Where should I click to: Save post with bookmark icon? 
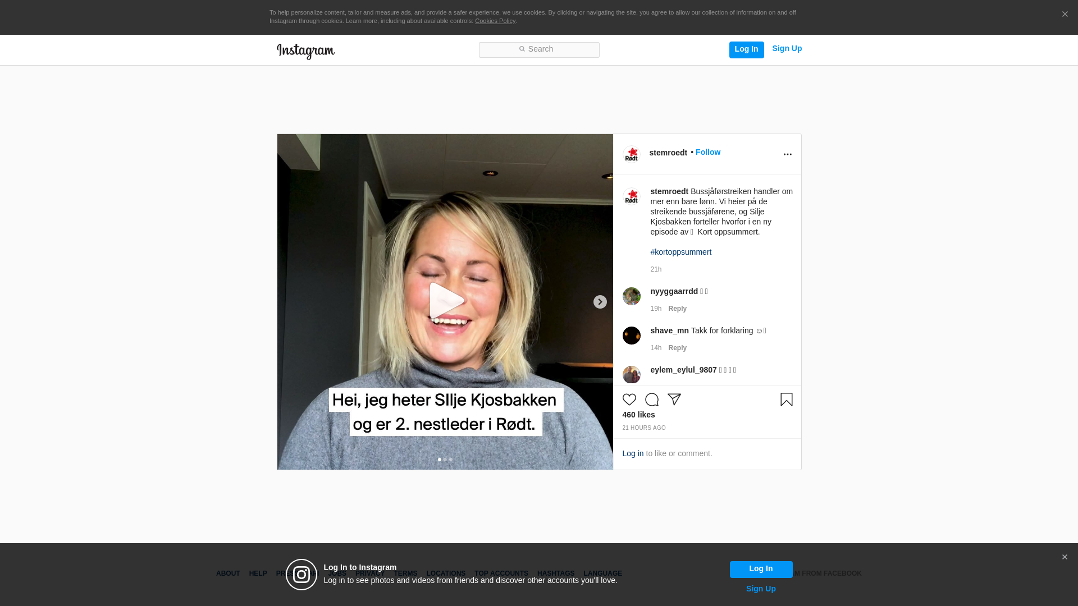click(786, 400)
